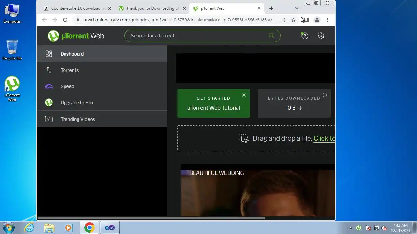Open the Chrome profile icon
The width and height of the screenshot is (417, 234).
pyautogui.click(x=317, y=20)
